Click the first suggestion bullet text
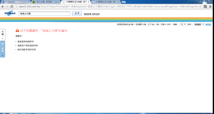214x114 pixels. (26, 41)
